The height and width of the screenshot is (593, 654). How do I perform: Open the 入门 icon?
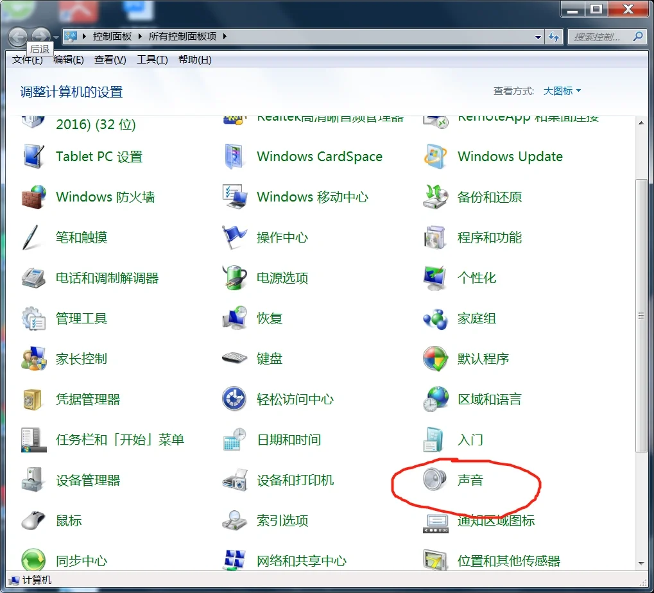pos(433,440)
